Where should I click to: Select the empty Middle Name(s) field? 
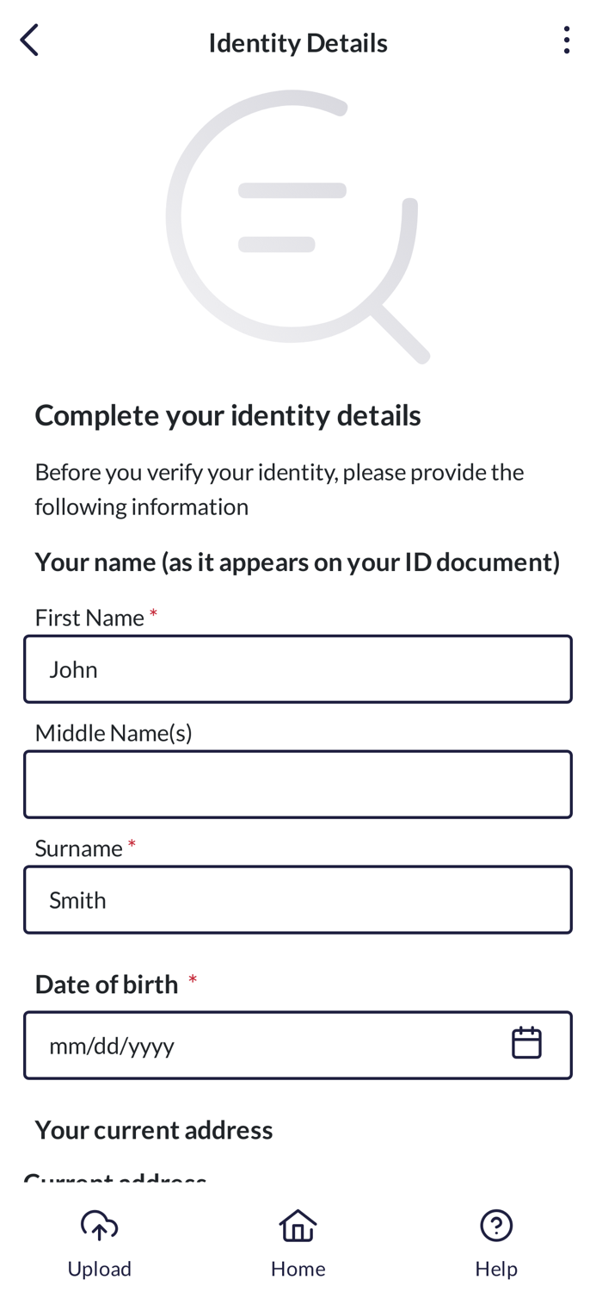point(298,785)
